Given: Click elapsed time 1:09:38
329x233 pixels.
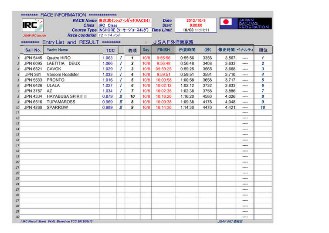Looking at the screenshot, I should (187, 102).
